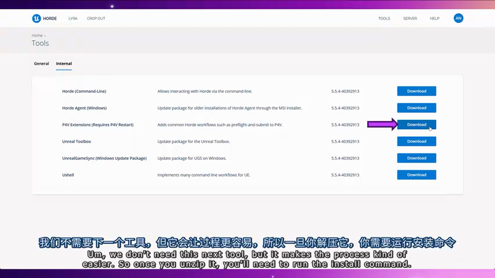
Task: Open the SERVER navigation menu
Action: (x=410, y=19)
